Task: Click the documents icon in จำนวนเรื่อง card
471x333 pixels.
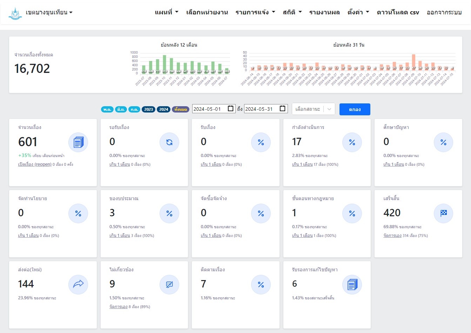Action: click(x=78, y=142)
